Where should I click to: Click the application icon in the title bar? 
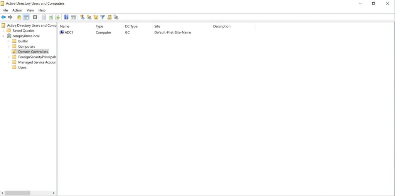3,3
